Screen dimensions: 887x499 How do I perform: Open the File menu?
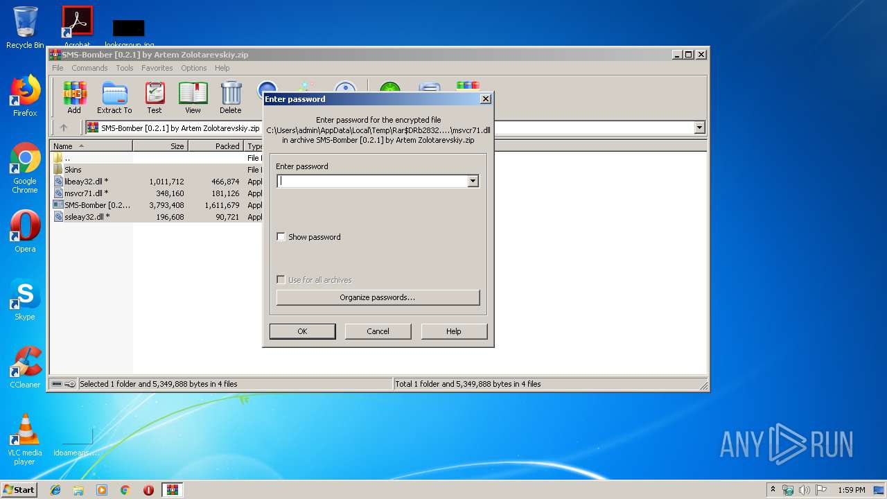[58, 68]
